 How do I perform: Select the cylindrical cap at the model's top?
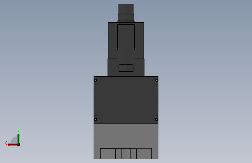(x=126, y=9)
